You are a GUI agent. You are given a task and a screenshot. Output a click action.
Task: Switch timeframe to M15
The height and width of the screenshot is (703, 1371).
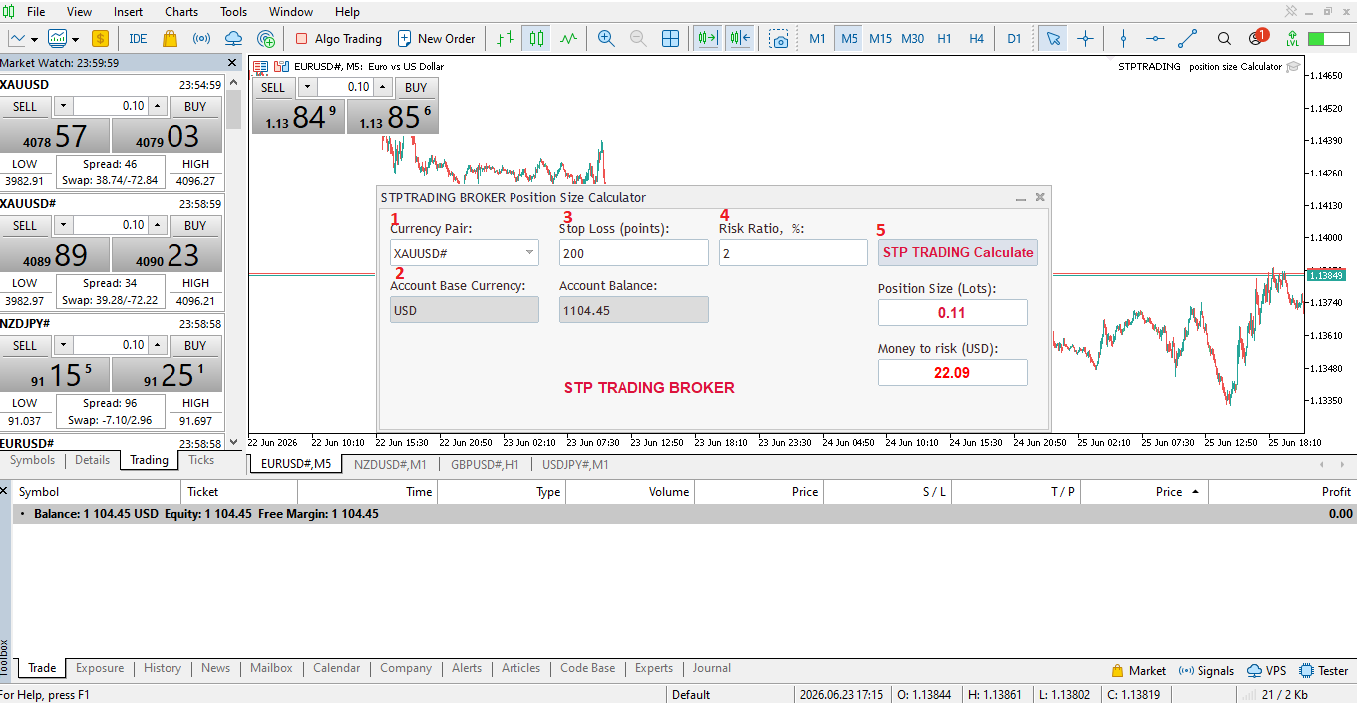click(x=880, y=39)
